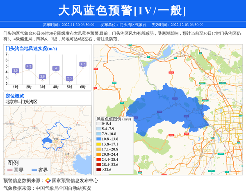The width and height of the screenshot is (246, 193).
Task: Click the 3.6 wind speed marker at 1时
Action: click(16, 71)
